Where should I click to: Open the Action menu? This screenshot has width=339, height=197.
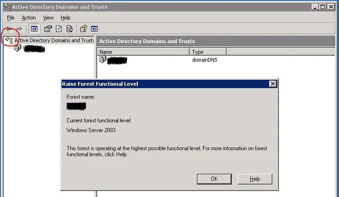point(29,18)
